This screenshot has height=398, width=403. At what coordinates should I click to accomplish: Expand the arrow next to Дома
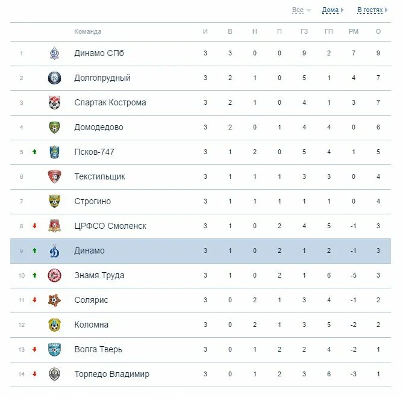[342, 10]
